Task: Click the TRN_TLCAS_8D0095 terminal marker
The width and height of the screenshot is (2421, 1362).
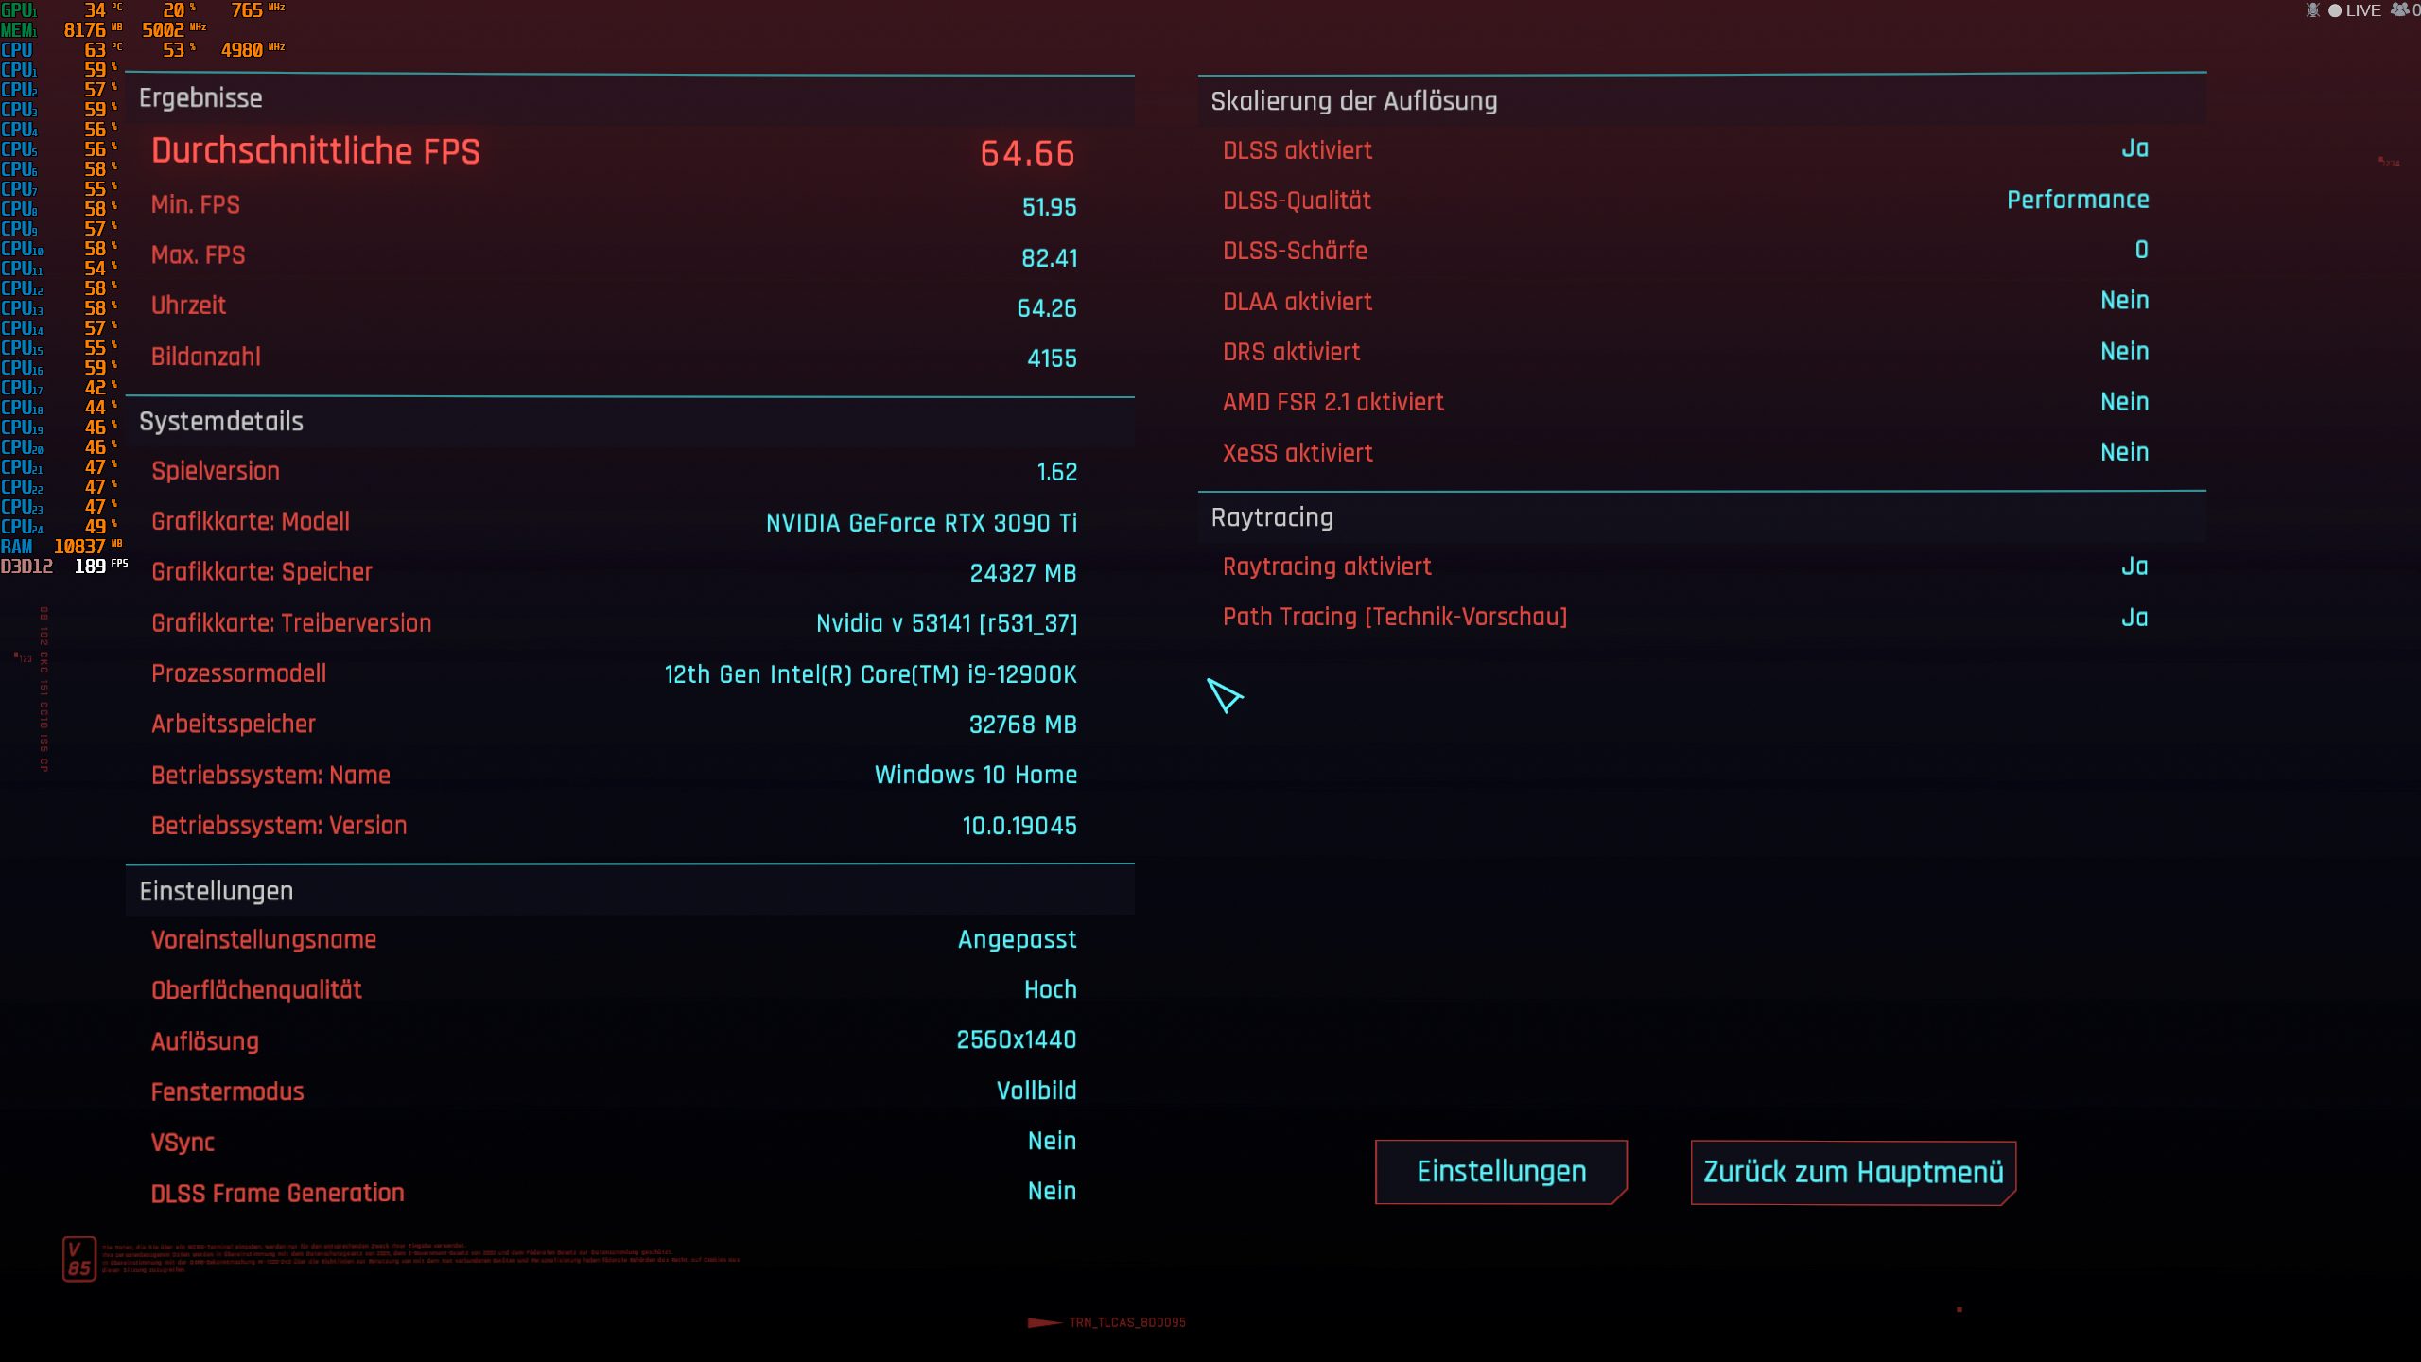Action: click(x=1125, y=1323)
